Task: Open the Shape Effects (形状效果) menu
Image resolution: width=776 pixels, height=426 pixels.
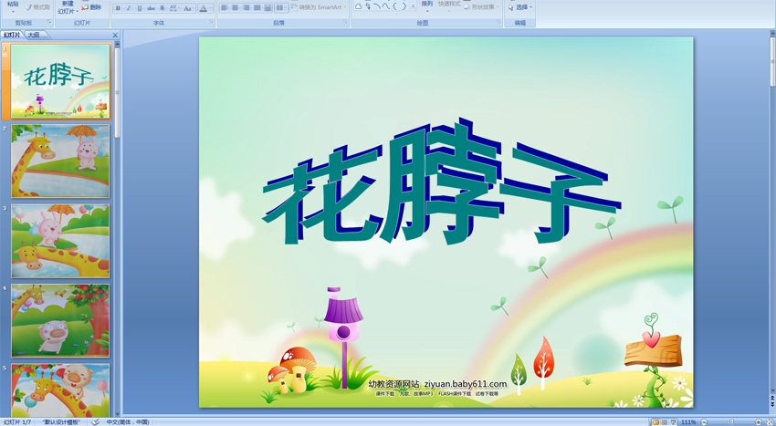Action: (481, 7)
